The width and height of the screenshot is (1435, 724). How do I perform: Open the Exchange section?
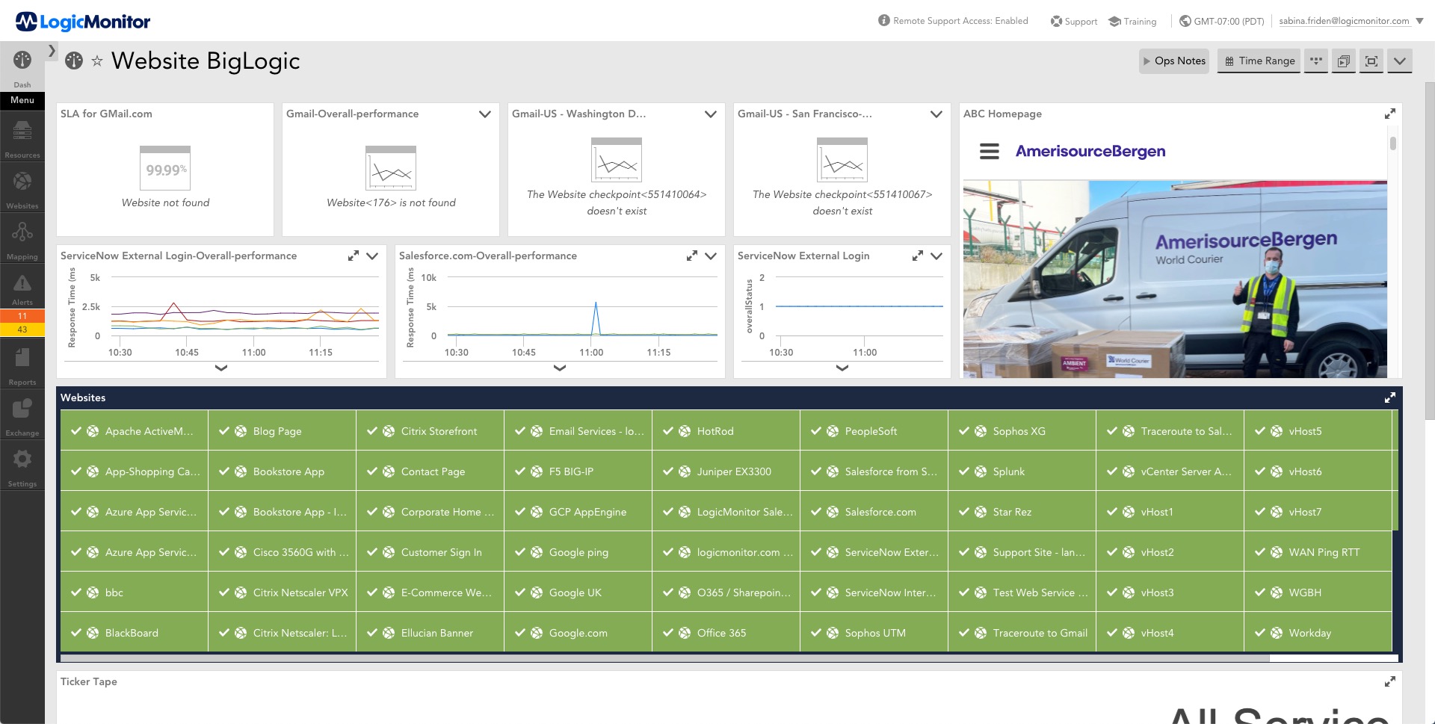tap(22, 413)
